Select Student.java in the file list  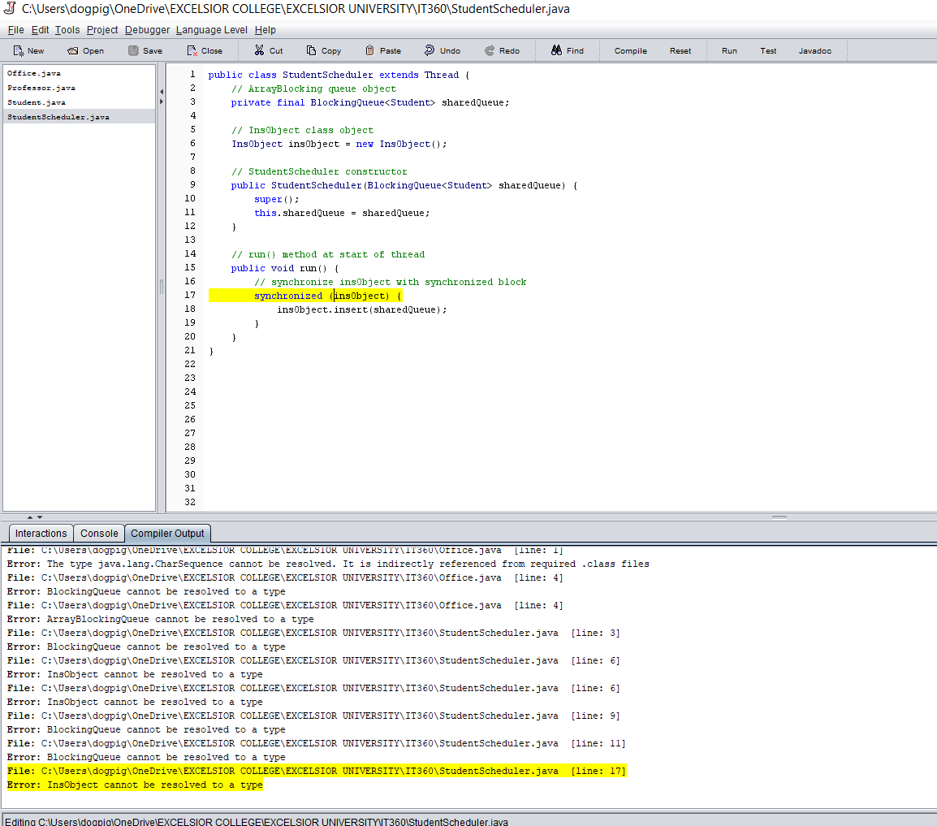(x=33, y=102)
